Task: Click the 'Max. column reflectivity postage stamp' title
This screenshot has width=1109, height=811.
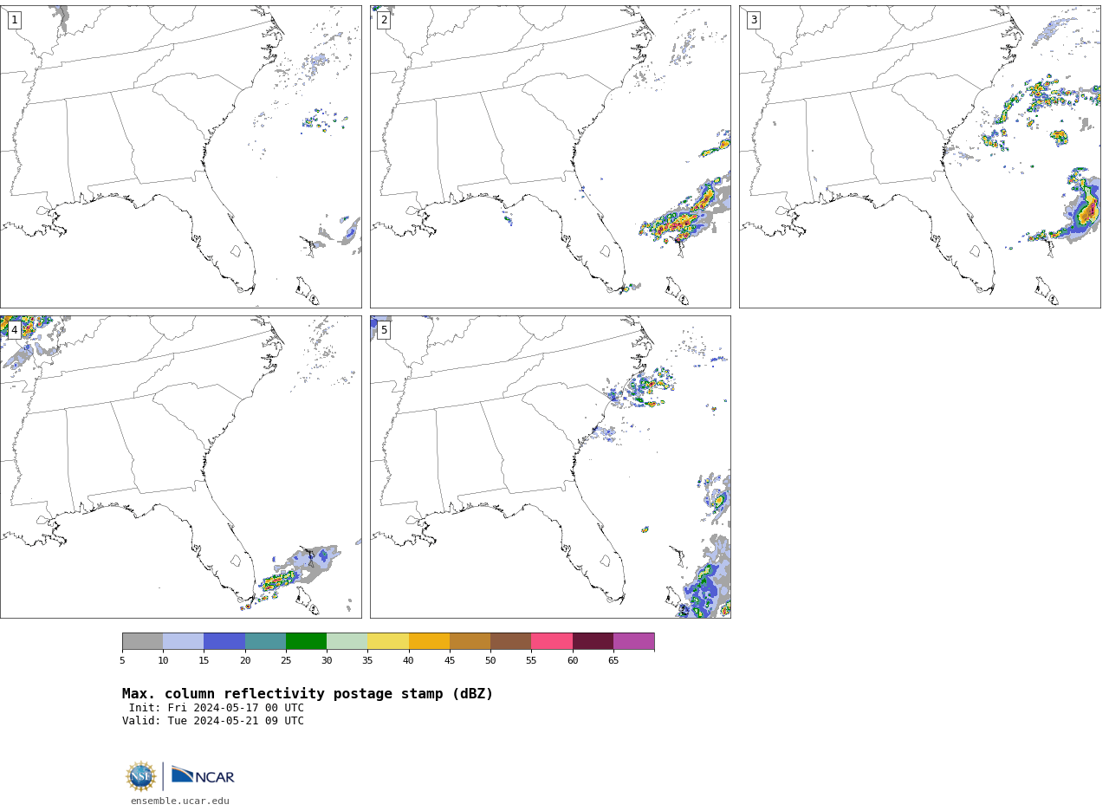Action: click(x=308, y=694)
